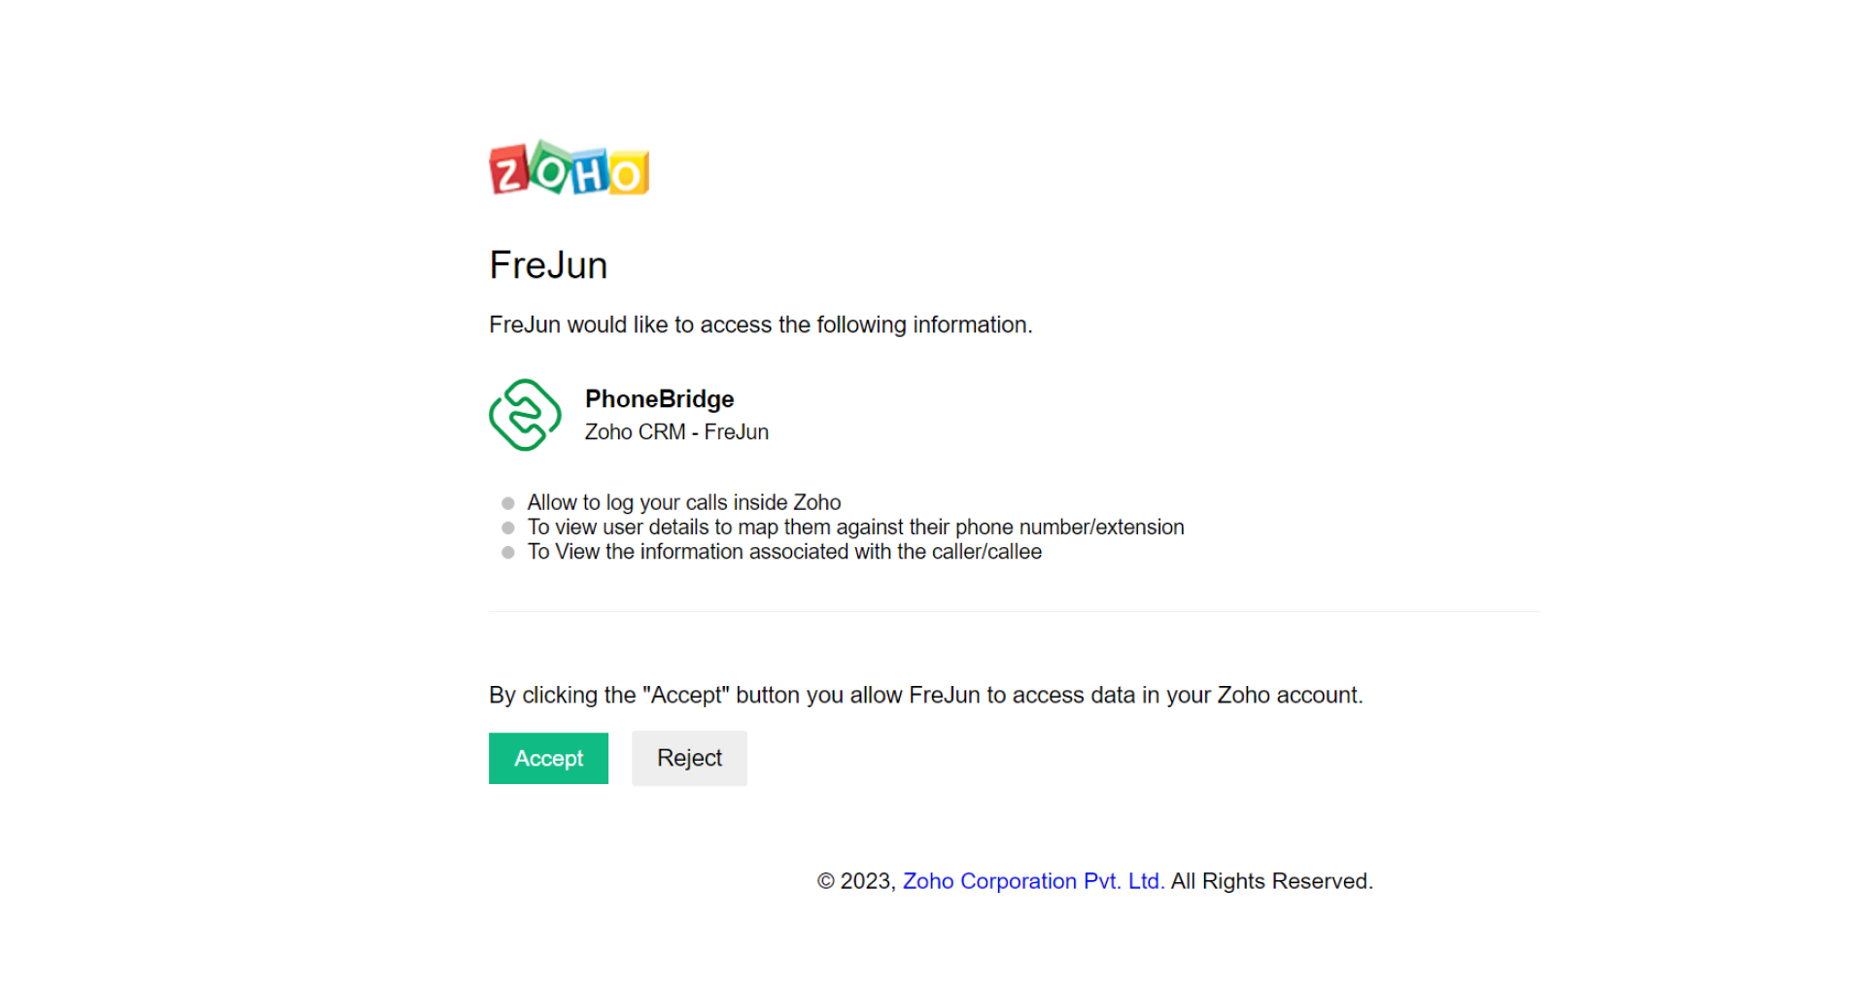This screenshot has width=1866, height=991.
Task: Click the bullet marker beside the phone number mapping permission
Action: (508, 528)
